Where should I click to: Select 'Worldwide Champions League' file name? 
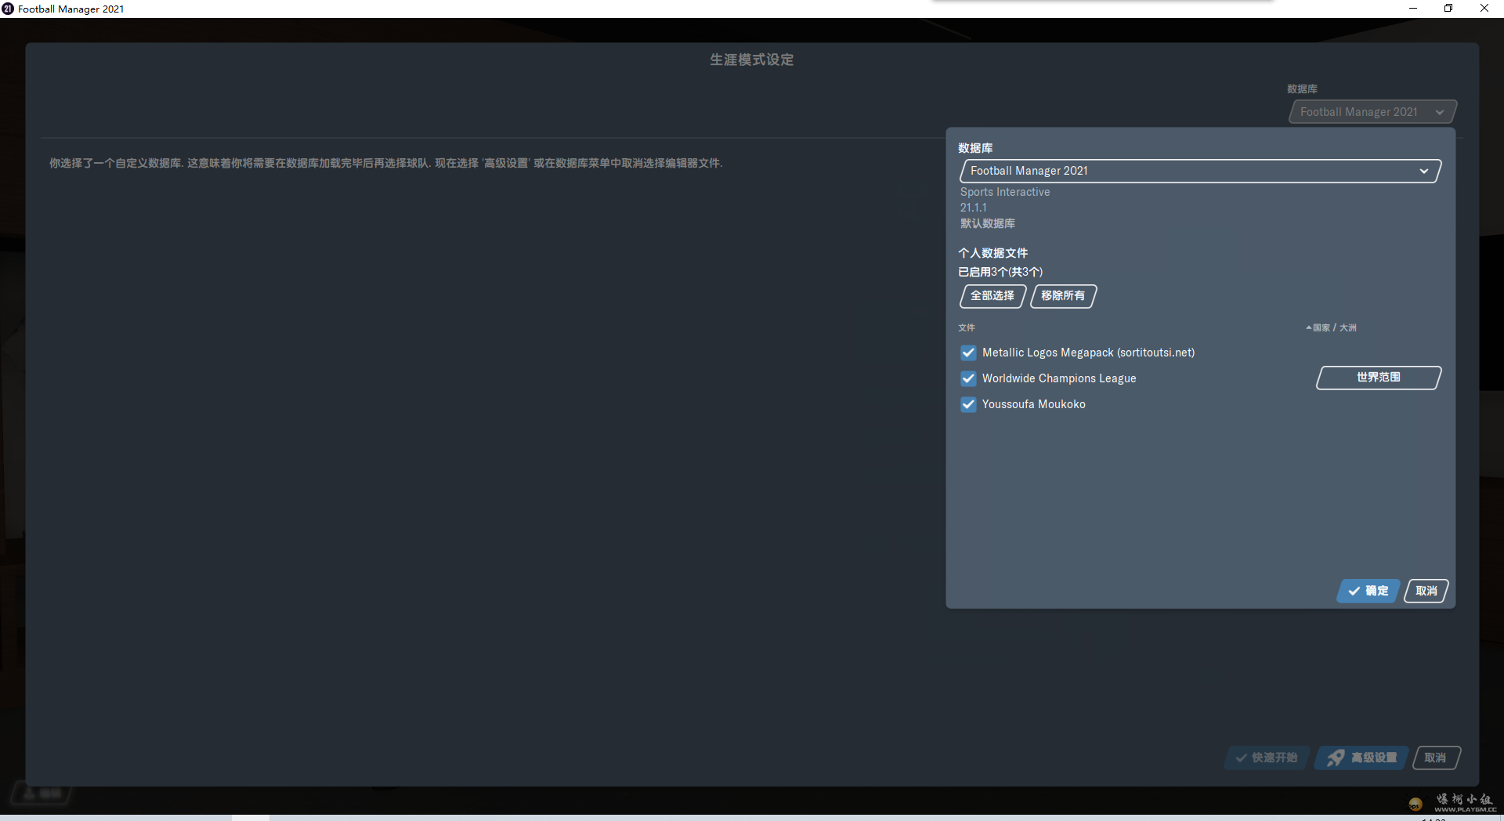point(1059,378)
